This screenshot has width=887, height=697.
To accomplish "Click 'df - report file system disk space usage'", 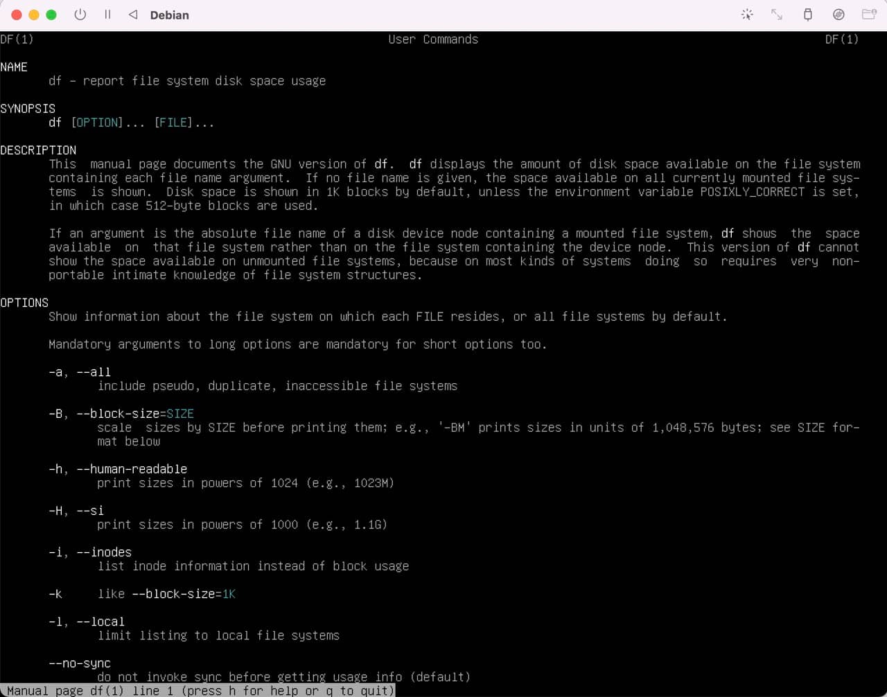I will [x=187, y=81].
